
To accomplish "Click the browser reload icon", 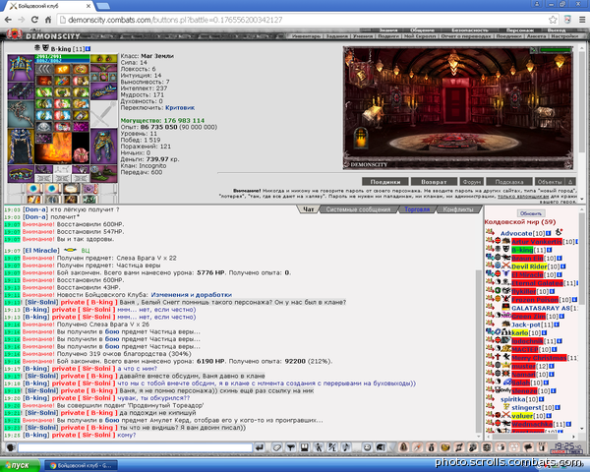I will 34,20.
